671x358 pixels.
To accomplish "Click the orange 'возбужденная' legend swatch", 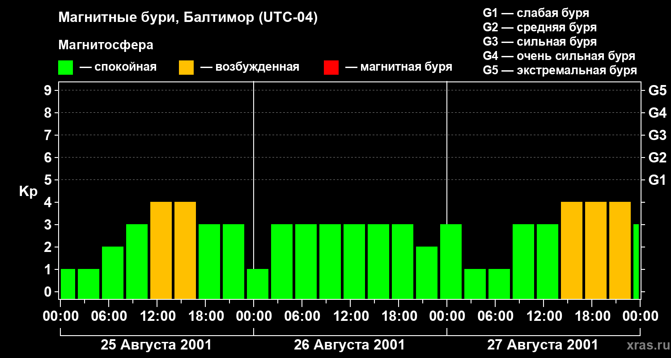I will point(186,68).
